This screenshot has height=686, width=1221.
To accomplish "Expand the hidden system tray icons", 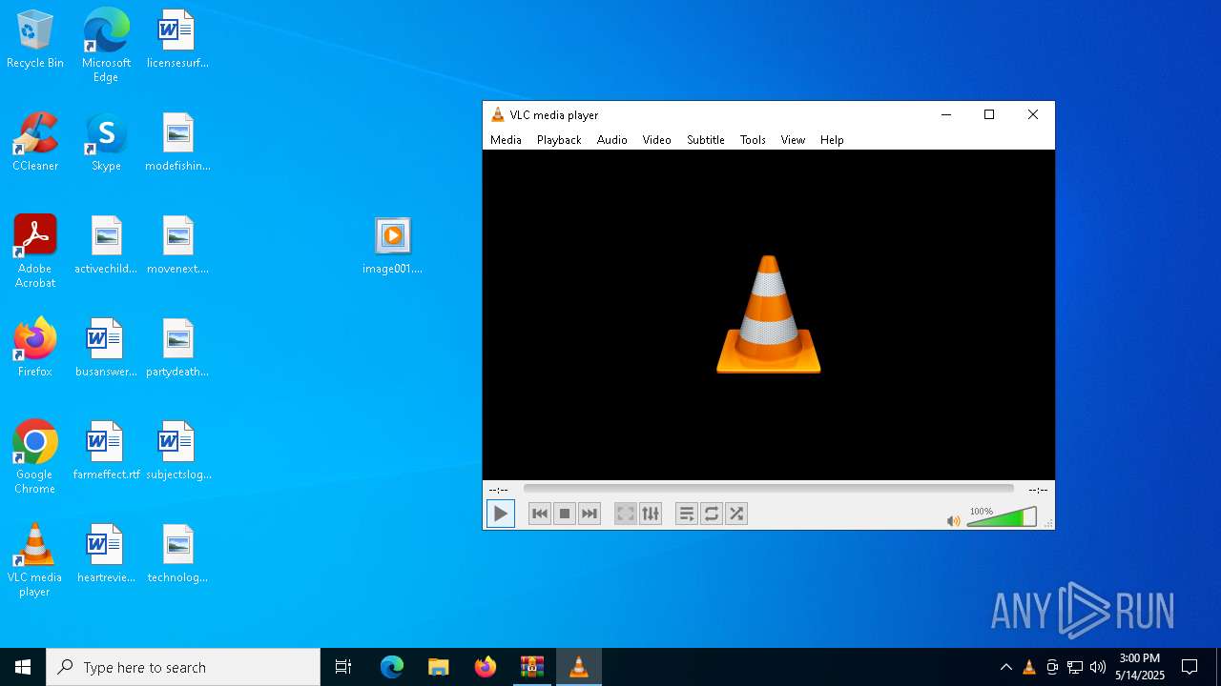I will 1005,667.
